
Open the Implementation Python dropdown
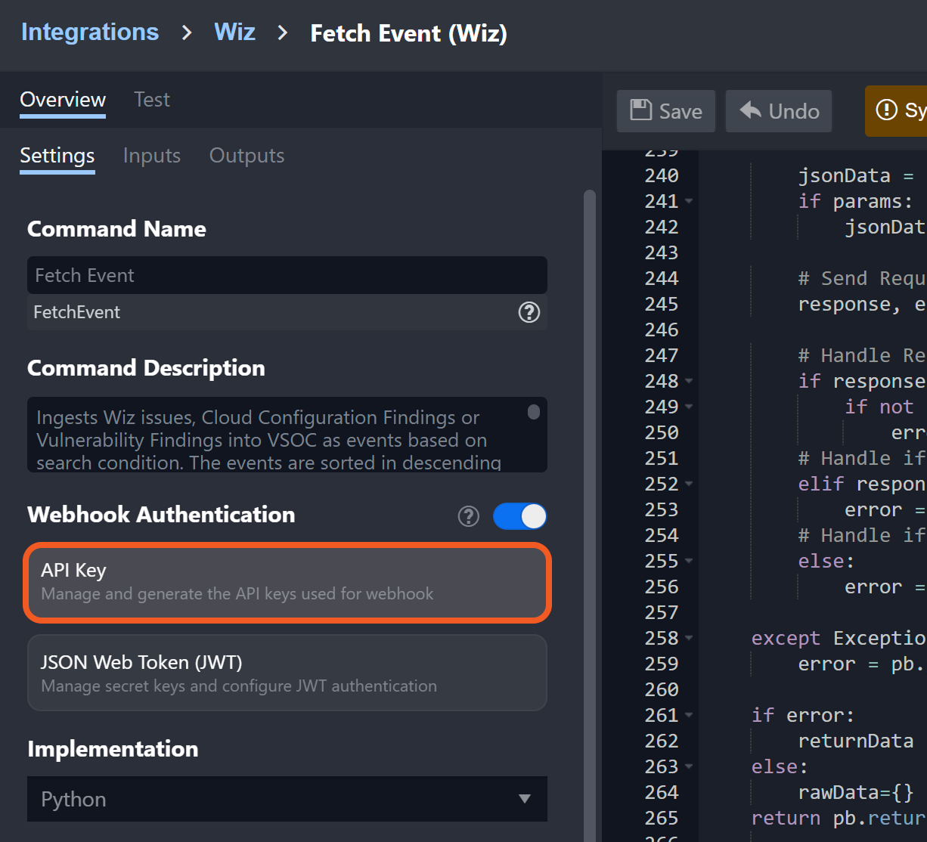(287, 799)
